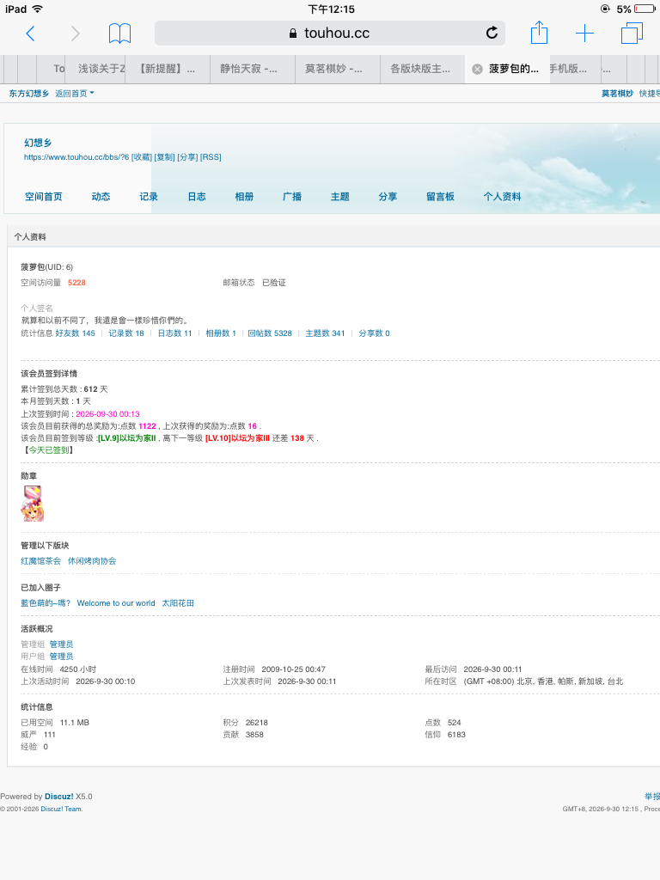660x880 pixels.
Task: Expand the 返回首页 dropdown
Action: (x=75, y=93)
